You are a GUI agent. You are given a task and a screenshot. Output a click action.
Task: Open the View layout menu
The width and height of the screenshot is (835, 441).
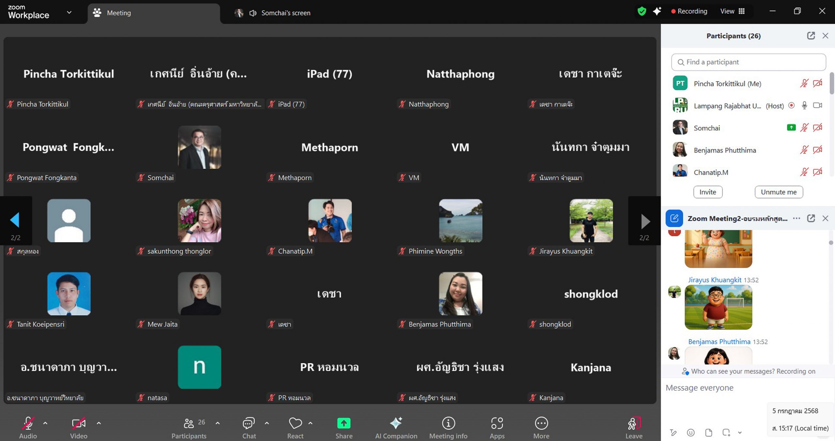tap(732, 11)
